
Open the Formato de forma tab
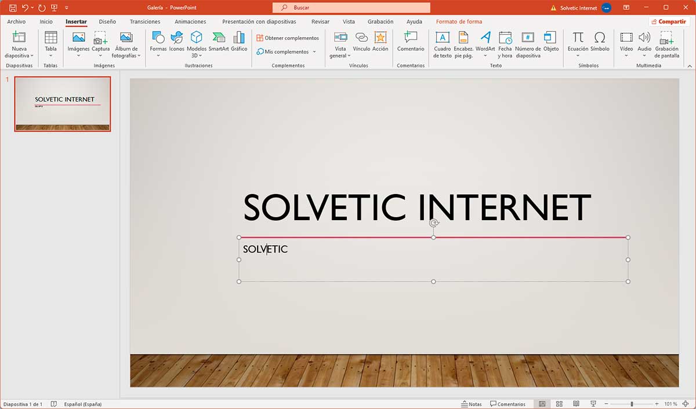tap(459, 21)
